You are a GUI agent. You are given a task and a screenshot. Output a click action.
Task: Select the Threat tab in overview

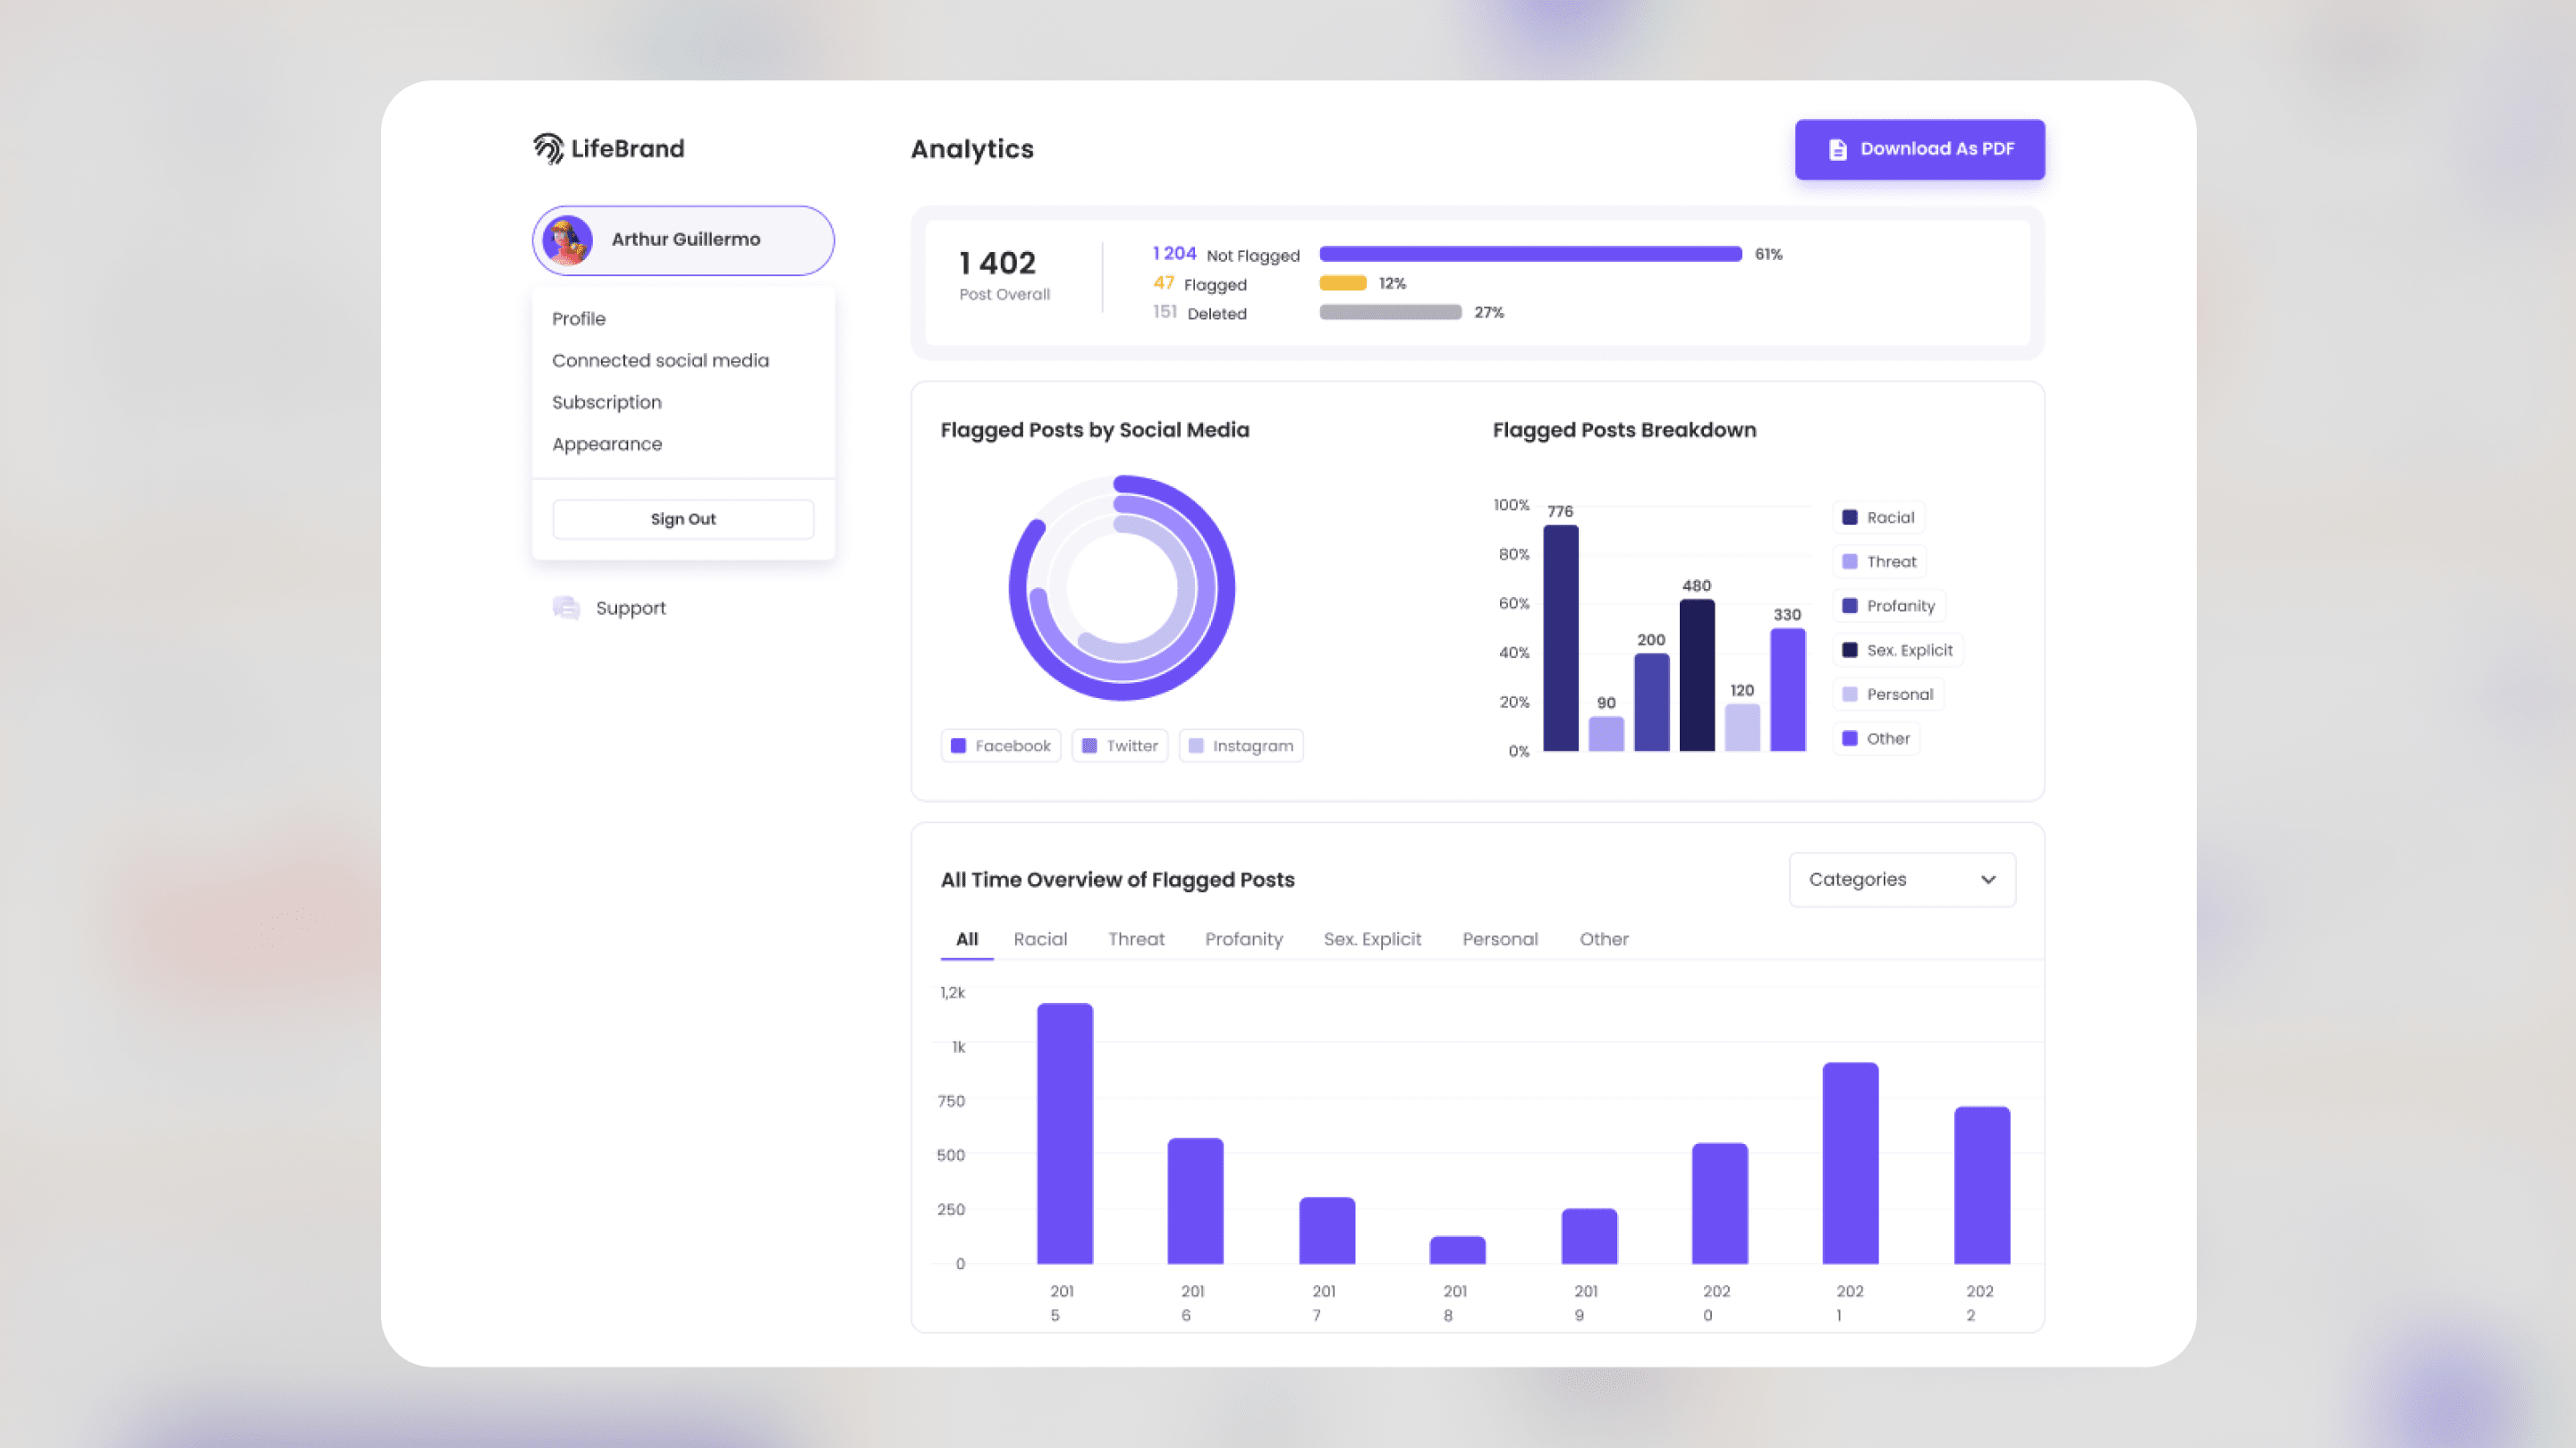coord(1136,939)
